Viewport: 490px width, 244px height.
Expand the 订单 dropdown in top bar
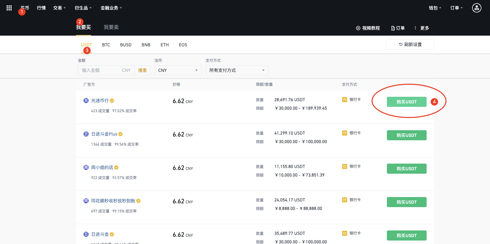[x=457, y=8]
